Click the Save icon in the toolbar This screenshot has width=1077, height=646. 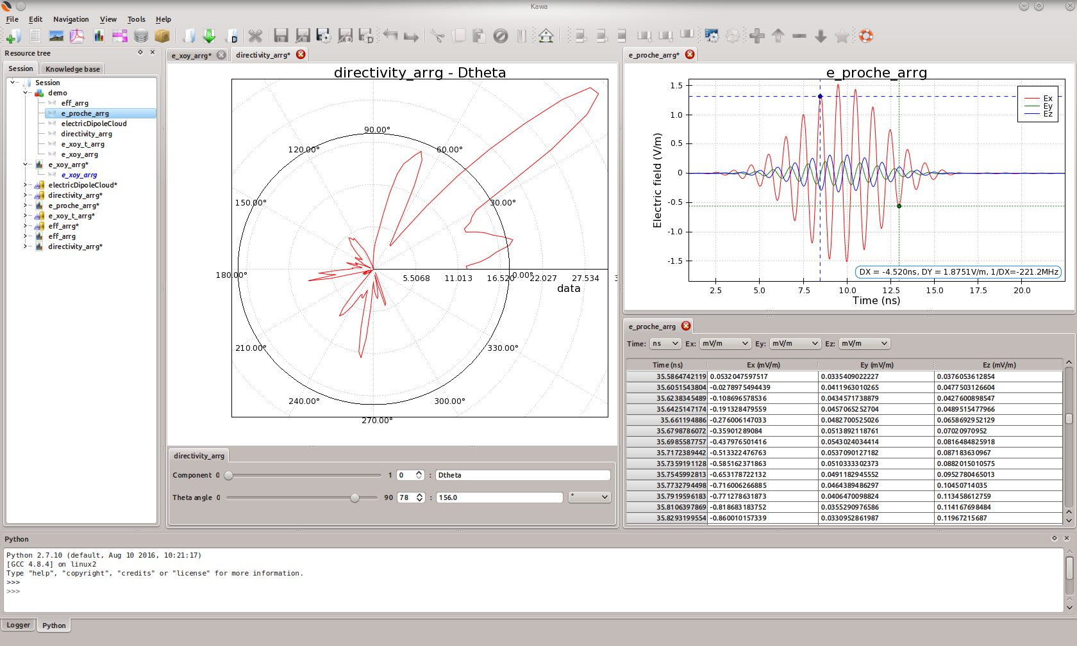(281, 36)
